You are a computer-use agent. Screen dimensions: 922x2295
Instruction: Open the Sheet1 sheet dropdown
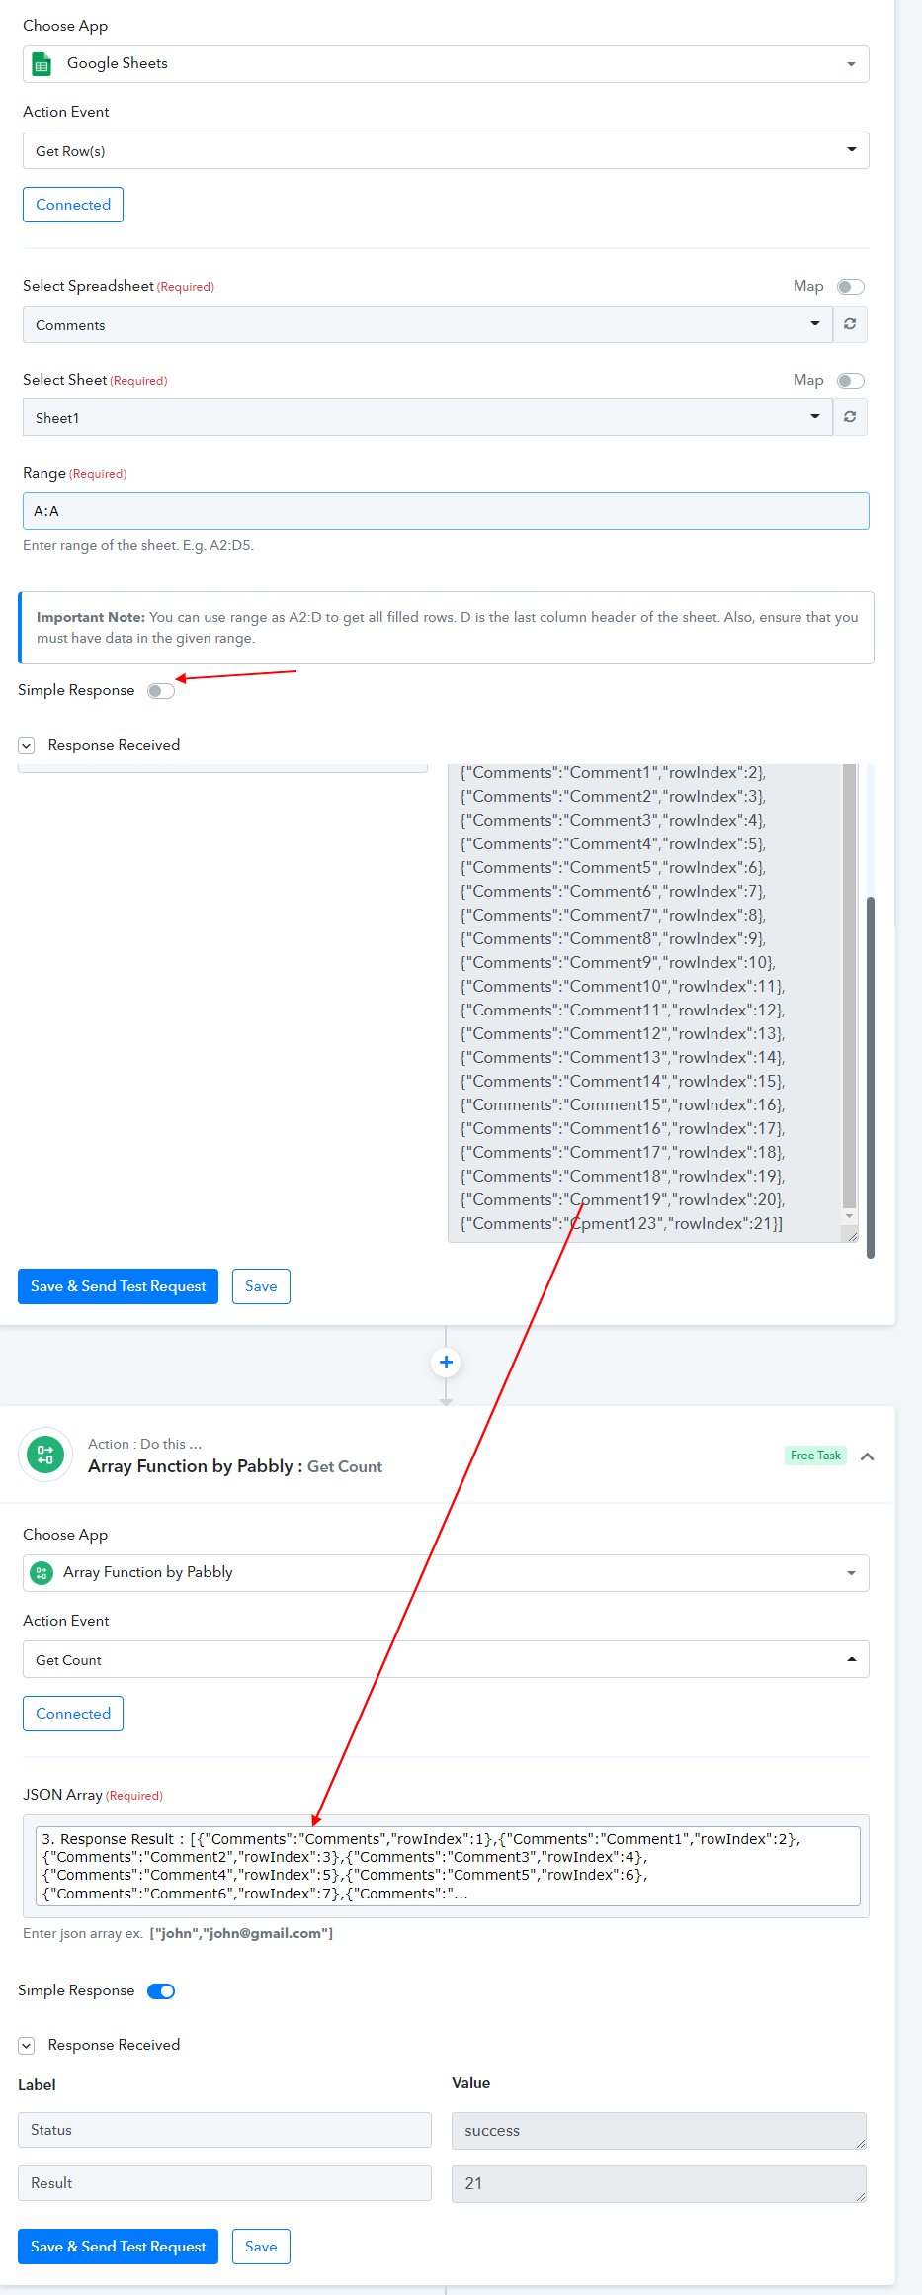click(x=428, y=417)
